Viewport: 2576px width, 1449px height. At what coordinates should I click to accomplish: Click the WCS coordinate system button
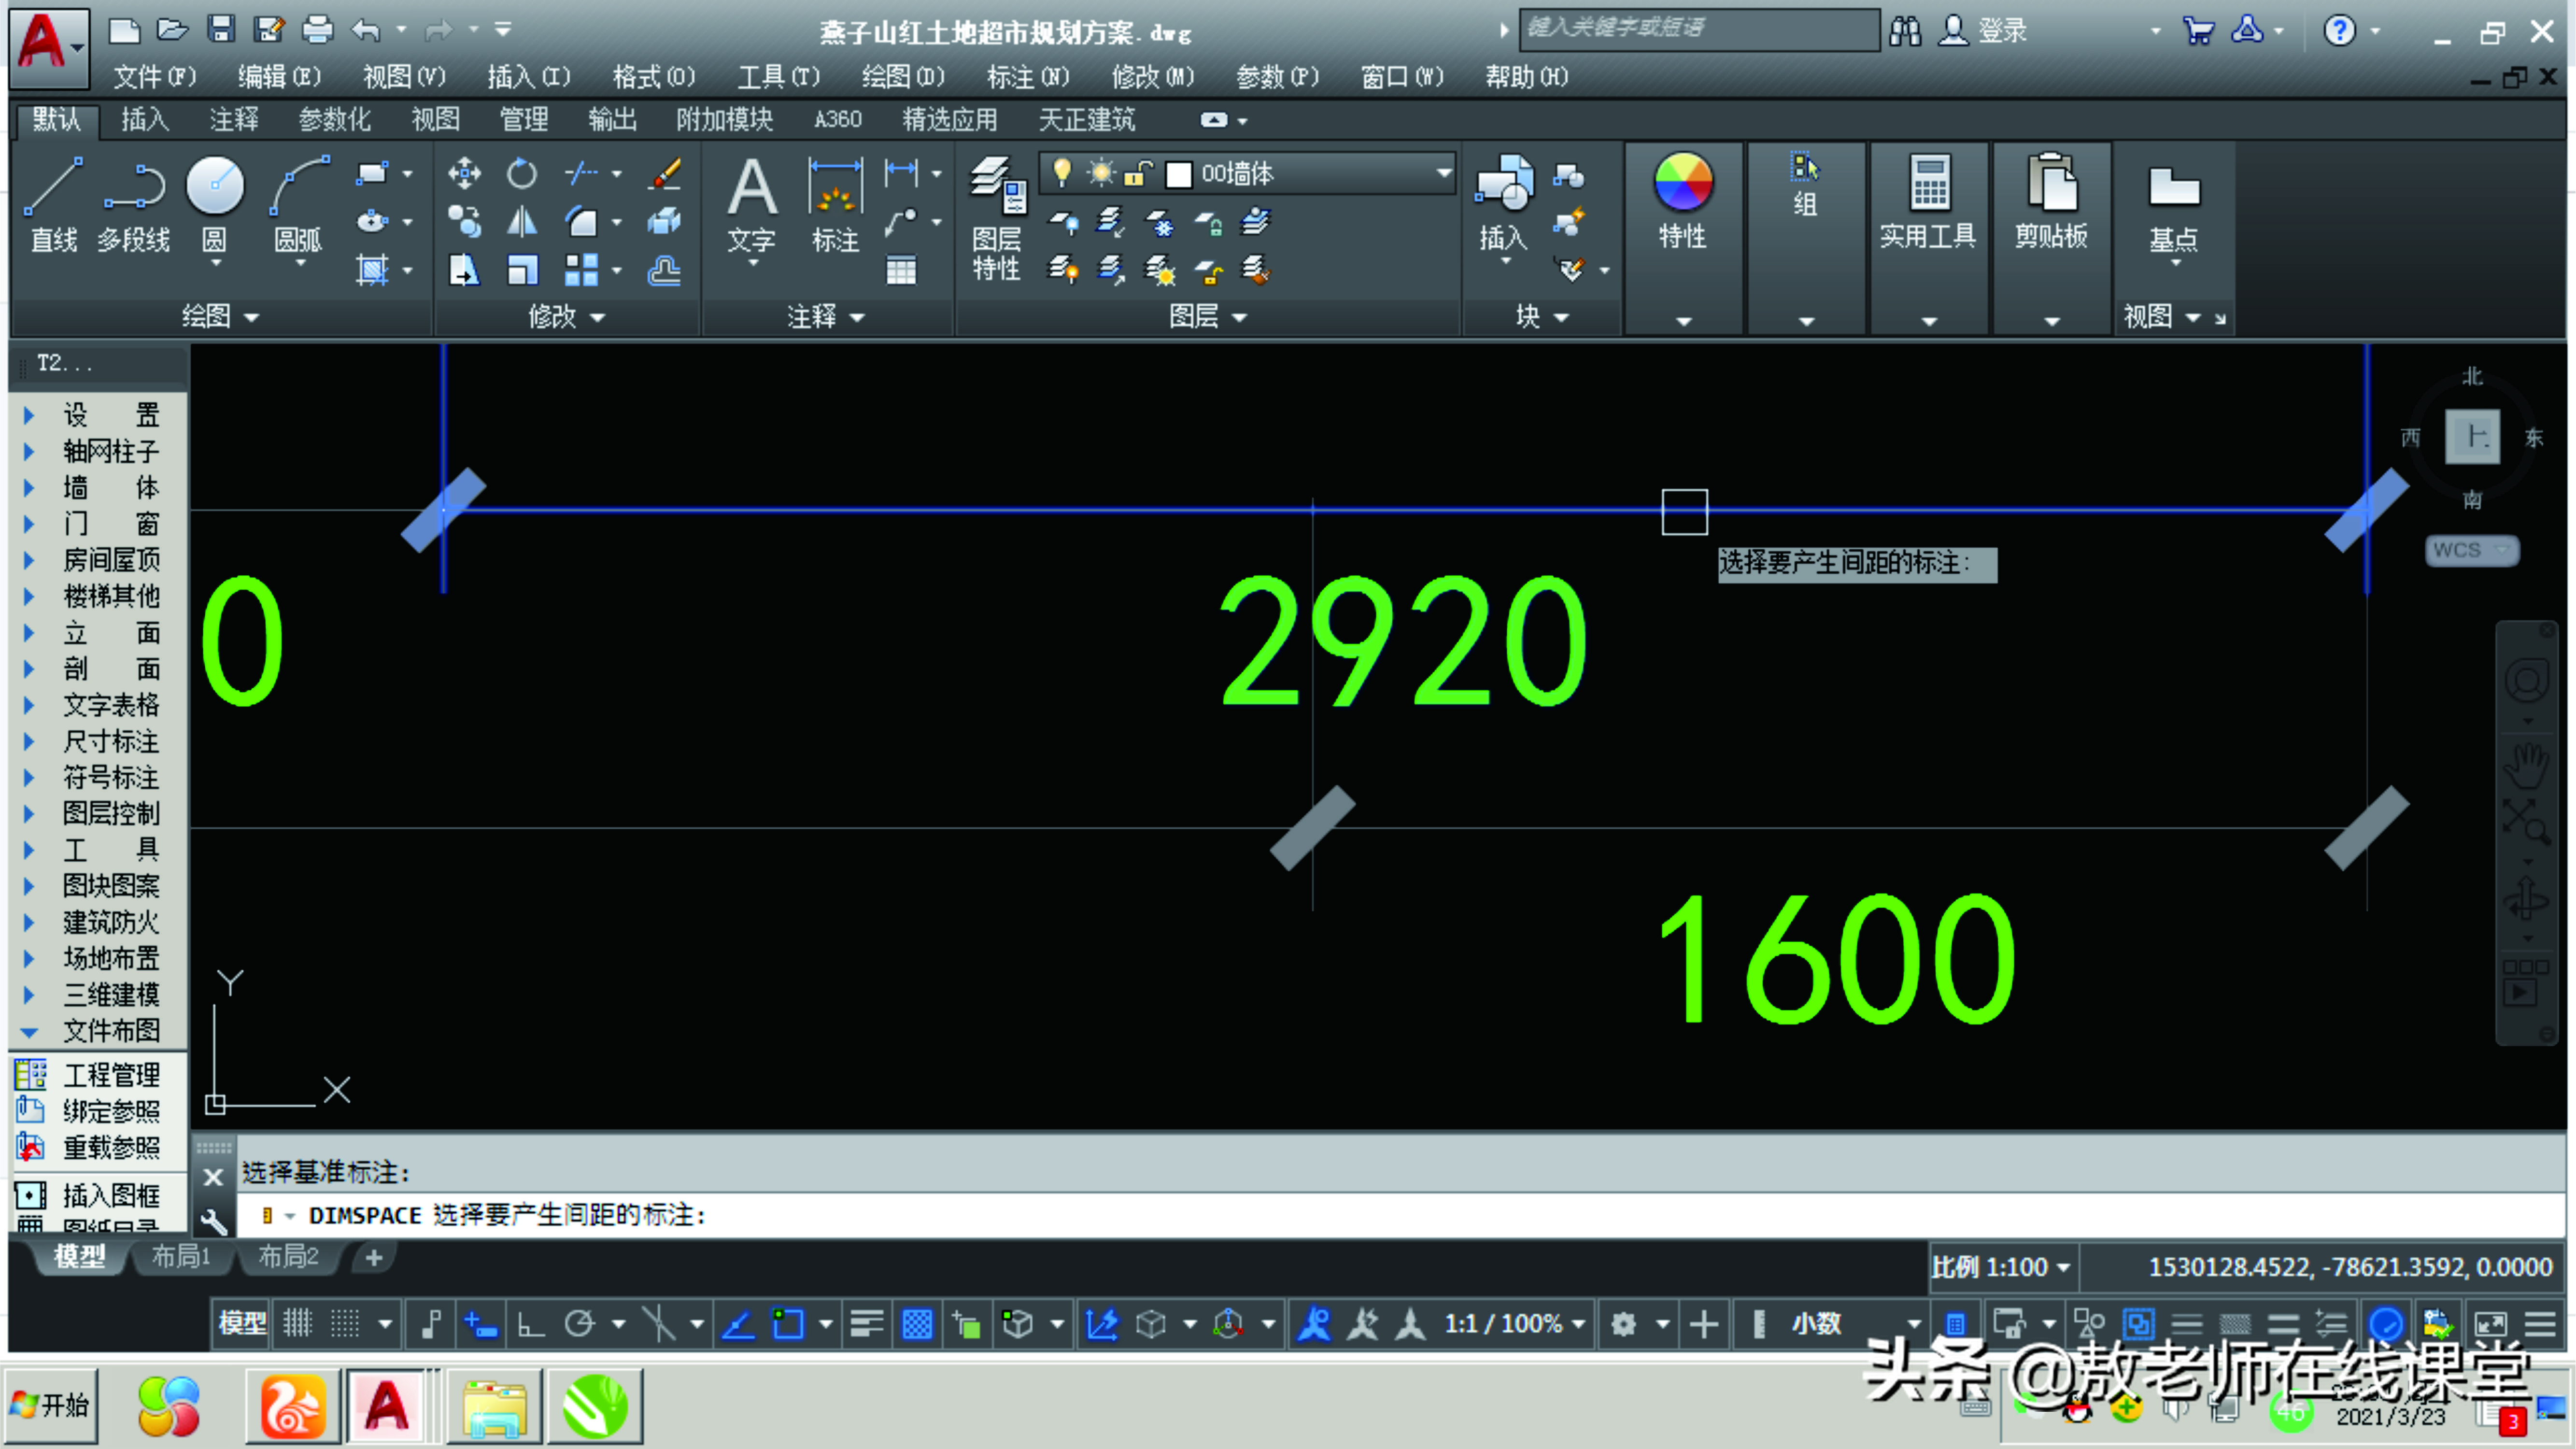pyautogui.click(x=2472, y=550)
